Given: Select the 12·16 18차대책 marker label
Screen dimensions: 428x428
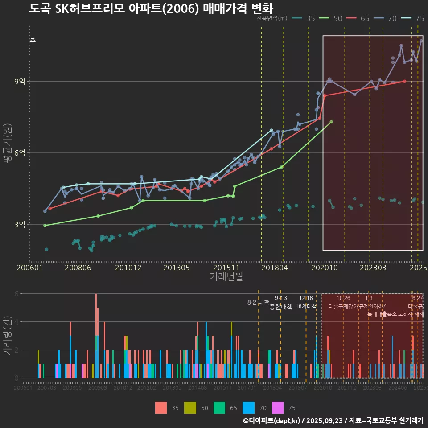Looking at the screenshot, I should pos(306,303).
